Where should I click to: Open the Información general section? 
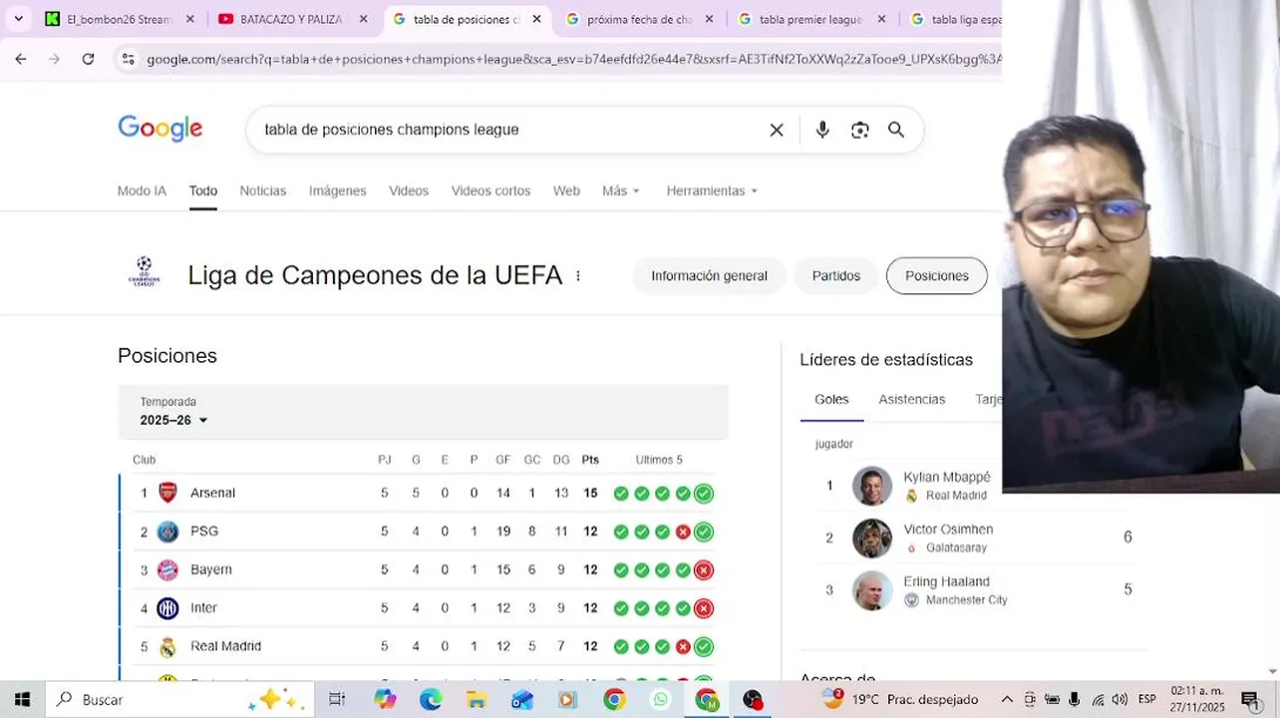tap(709, 275)
